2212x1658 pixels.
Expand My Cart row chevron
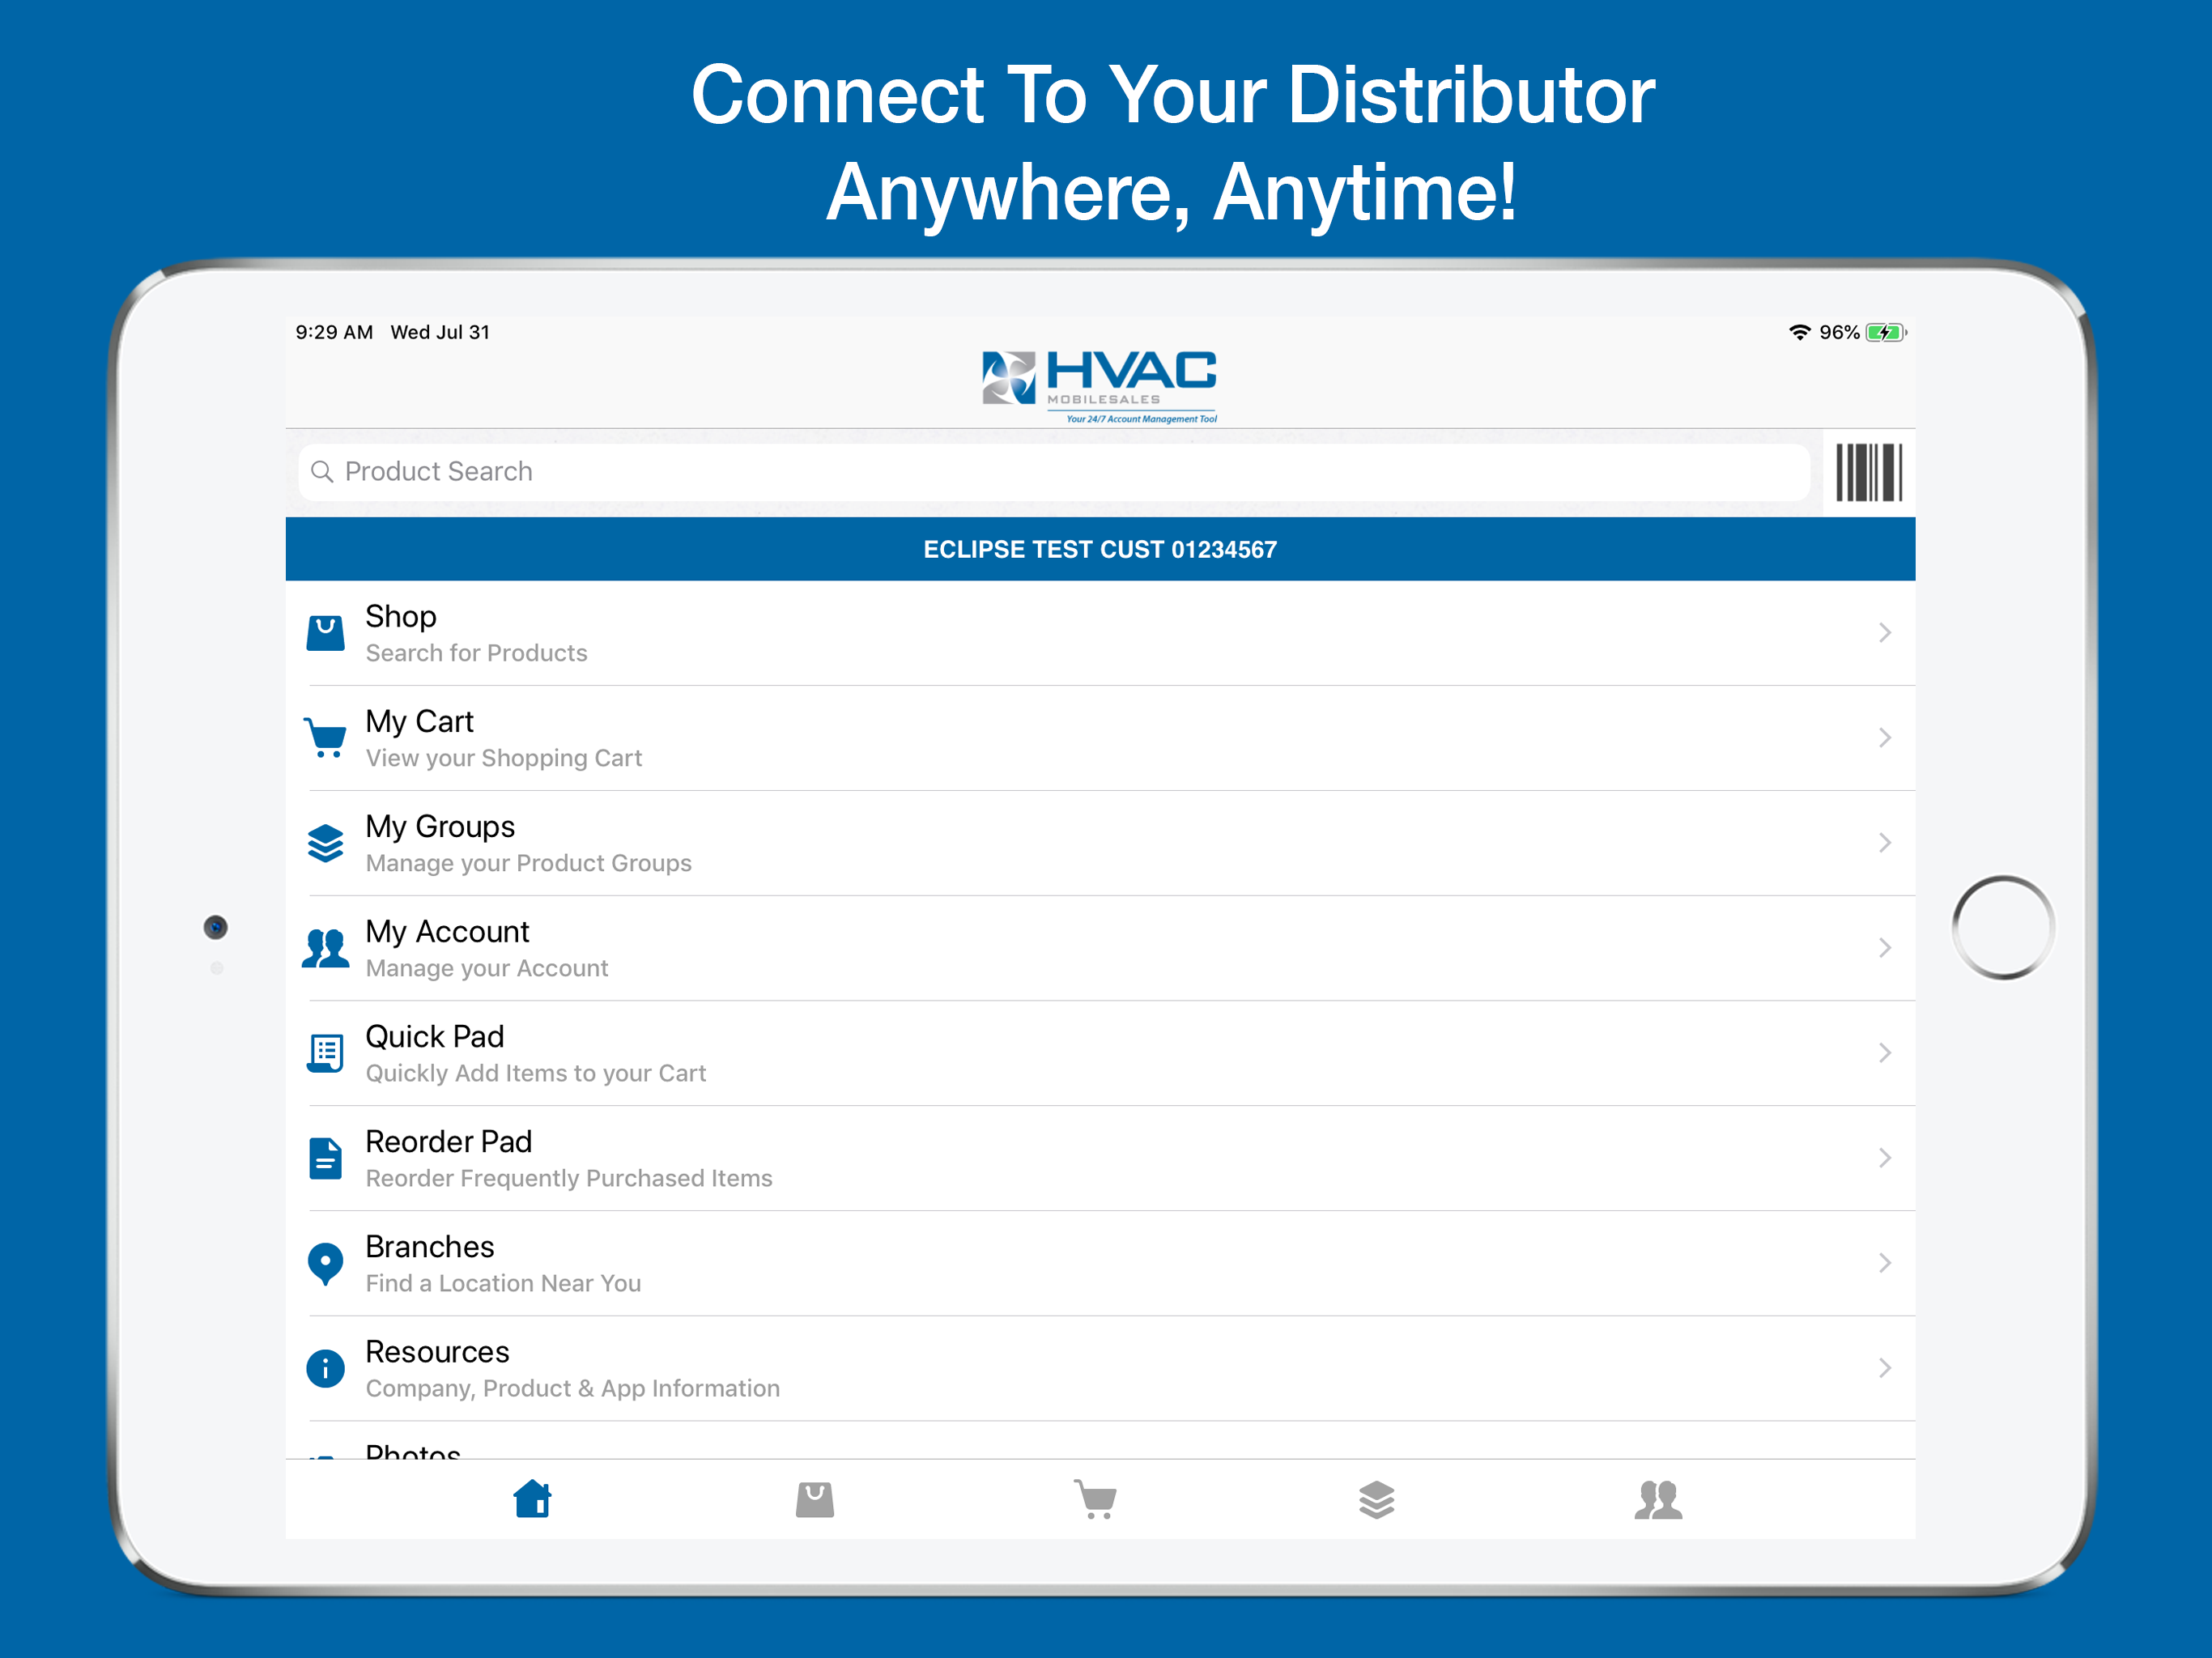point(1884,738)
